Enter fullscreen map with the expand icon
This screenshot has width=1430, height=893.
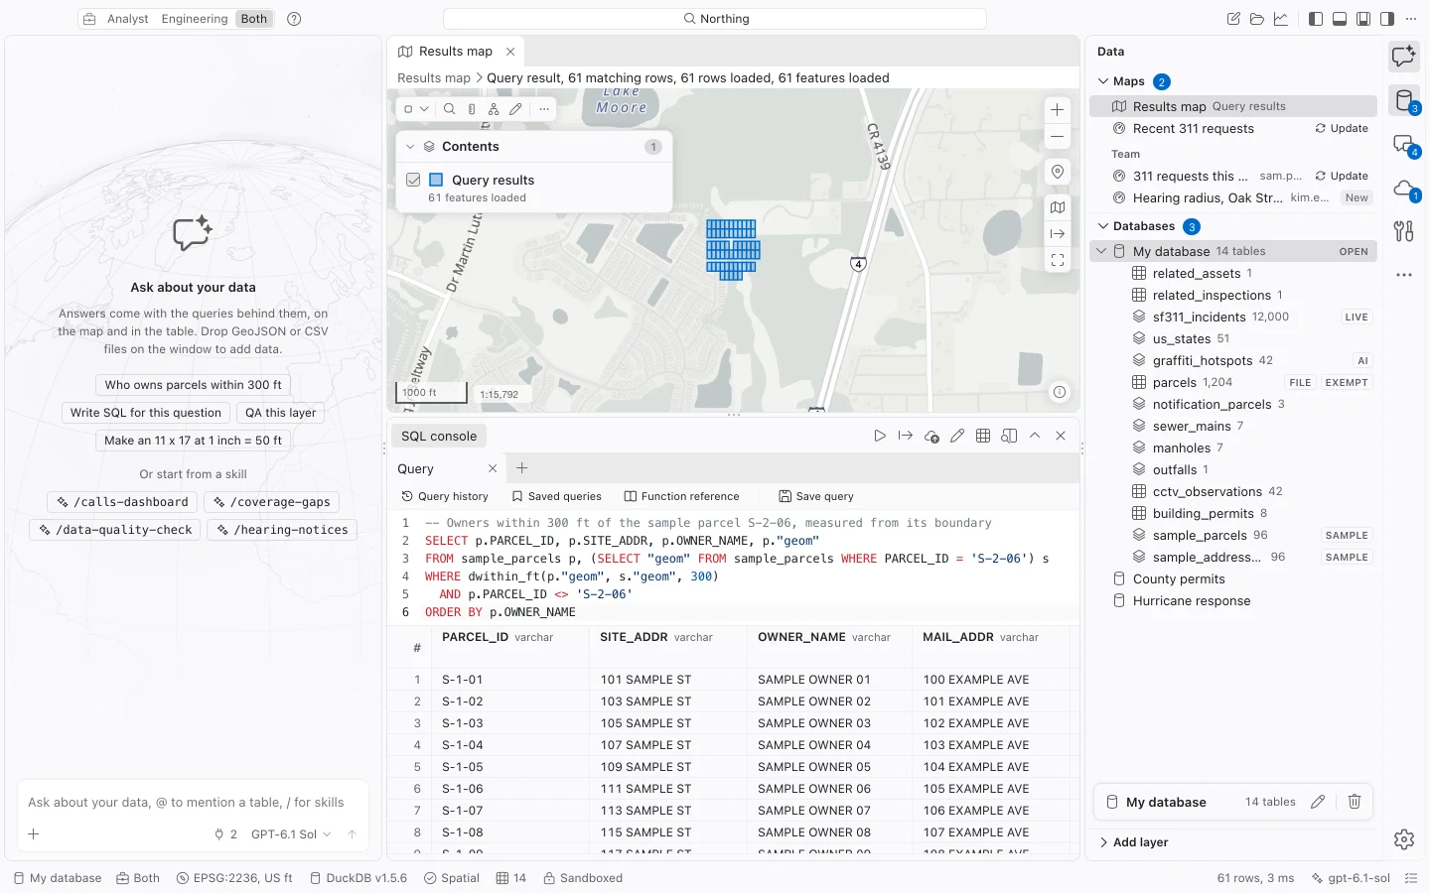(x=1058, y=260)
